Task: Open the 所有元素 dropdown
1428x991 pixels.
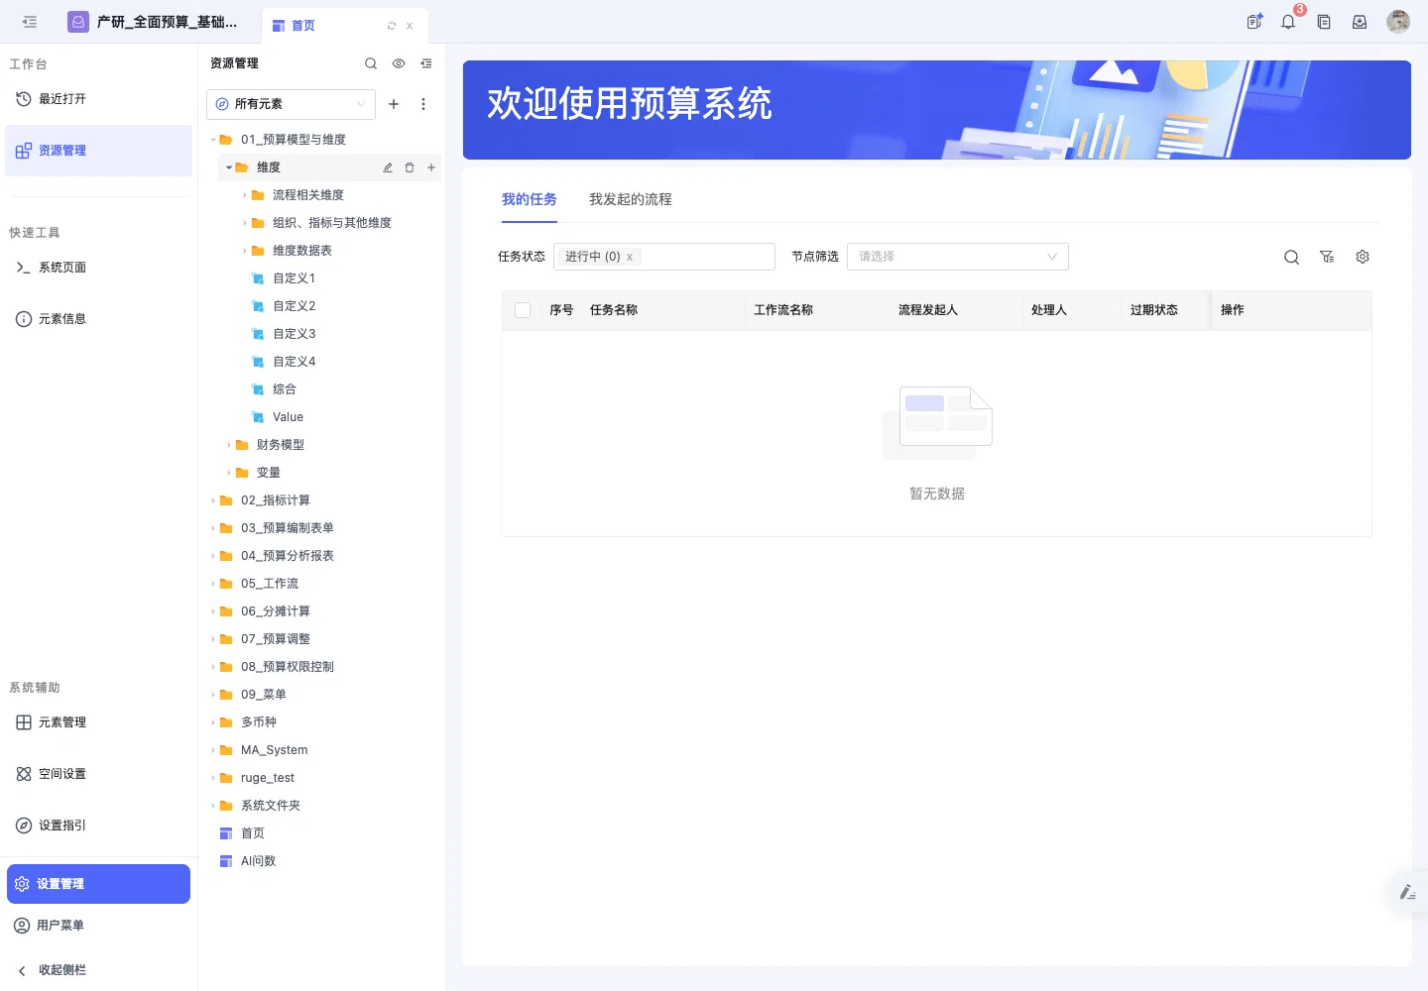Action: tap(291, 104)
